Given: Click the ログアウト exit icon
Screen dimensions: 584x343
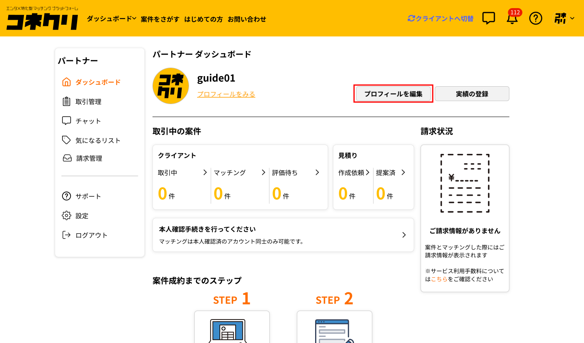Looking at the screenshot, I should tap(67, 235).
